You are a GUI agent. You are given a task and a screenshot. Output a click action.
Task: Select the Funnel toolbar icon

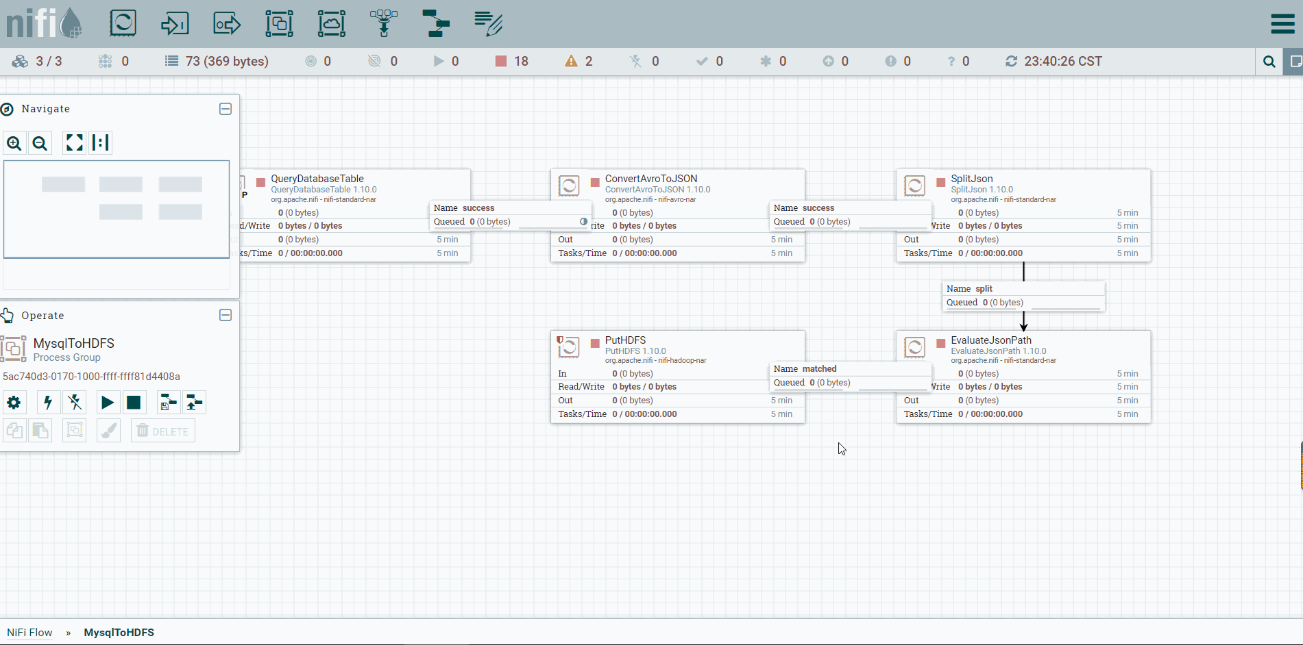[x=384, y=24]
